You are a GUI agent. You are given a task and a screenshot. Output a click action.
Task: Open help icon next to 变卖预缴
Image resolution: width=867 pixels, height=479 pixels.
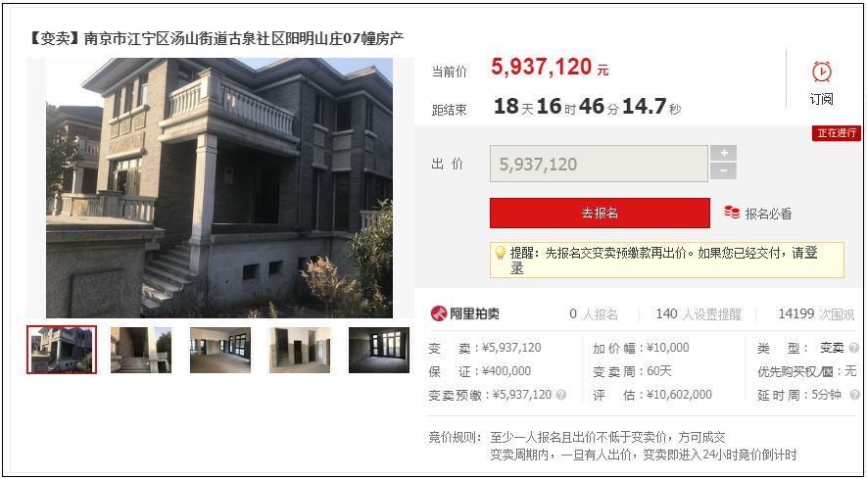coord(561,395)
